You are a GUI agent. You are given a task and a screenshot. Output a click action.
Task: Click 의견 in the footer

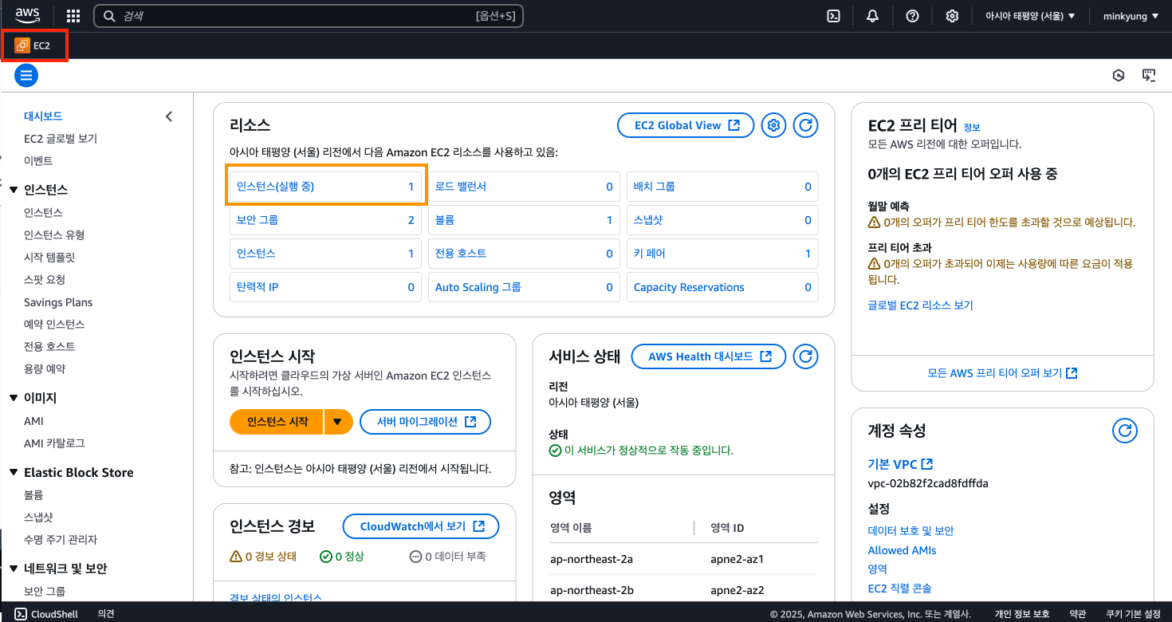[106, 614]
